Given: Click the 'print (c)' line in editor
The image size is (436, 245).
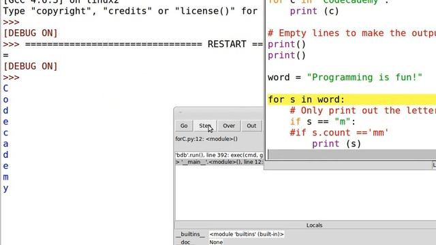Looking at the screenshot, I should 315,12.
